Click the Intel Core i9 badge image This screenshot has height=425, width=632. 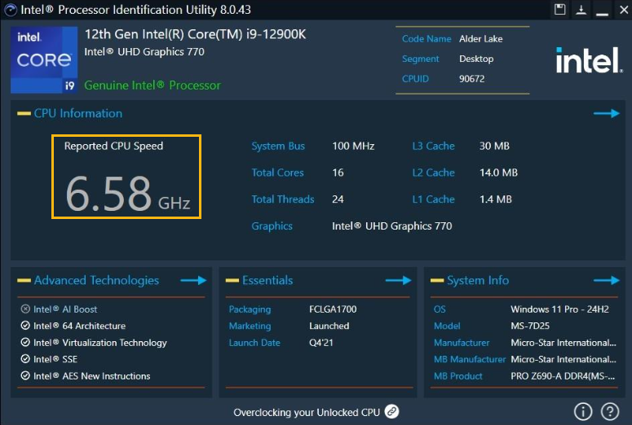click(x=44, y=60)
